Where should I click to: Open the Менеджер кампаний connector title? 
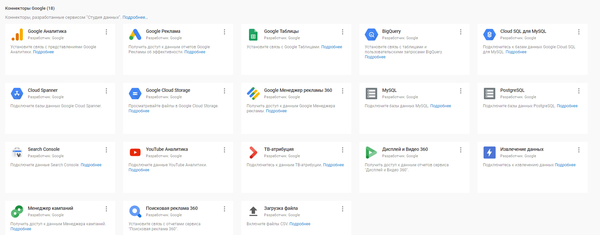tap(50, 208)
